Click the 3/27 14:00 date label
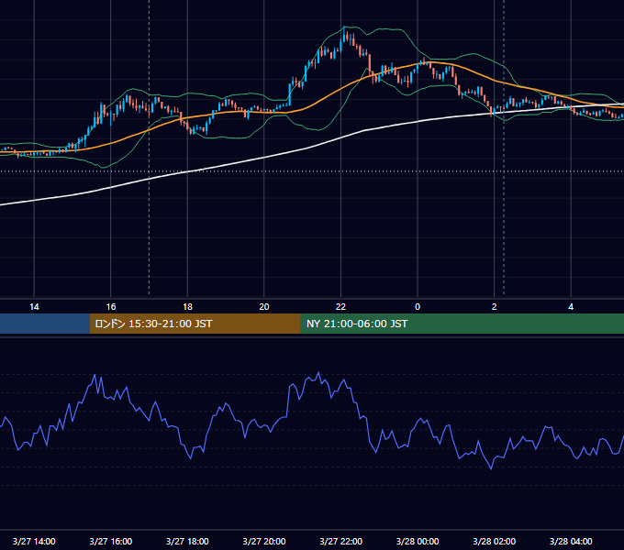 [34, 541]
